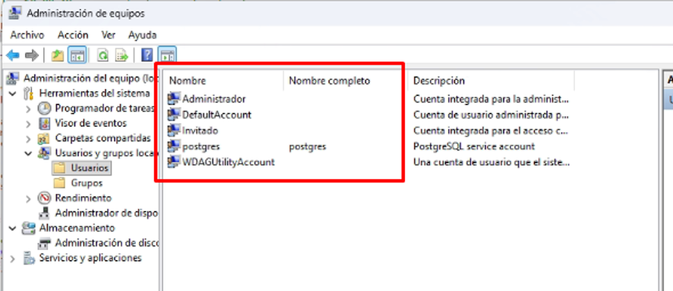673x291 pixels.
Task: Click the Forward arrow toolbar icon
Action: point(32,55)
